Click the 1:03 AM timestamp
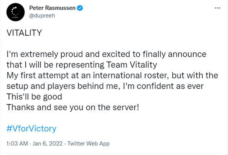 pyautogui.click(x=17, y=143)
